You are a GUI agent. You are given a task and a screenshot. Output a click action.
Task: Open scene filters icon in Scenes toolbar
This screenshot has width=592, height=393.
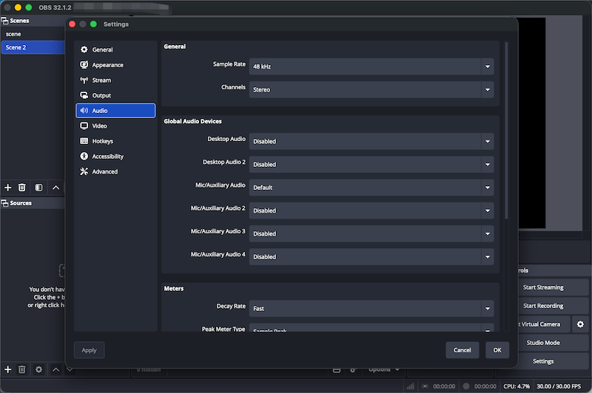(x=38, y=188)
